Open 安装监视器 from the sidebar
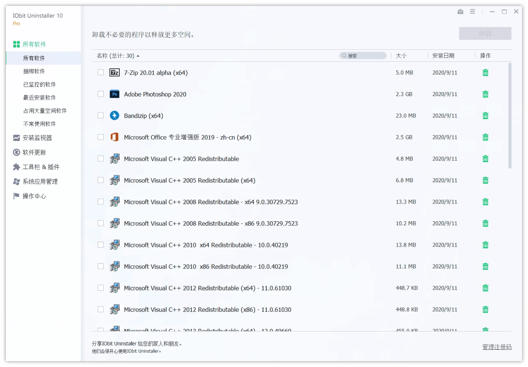The image size is (528, 367). point(37,138)
